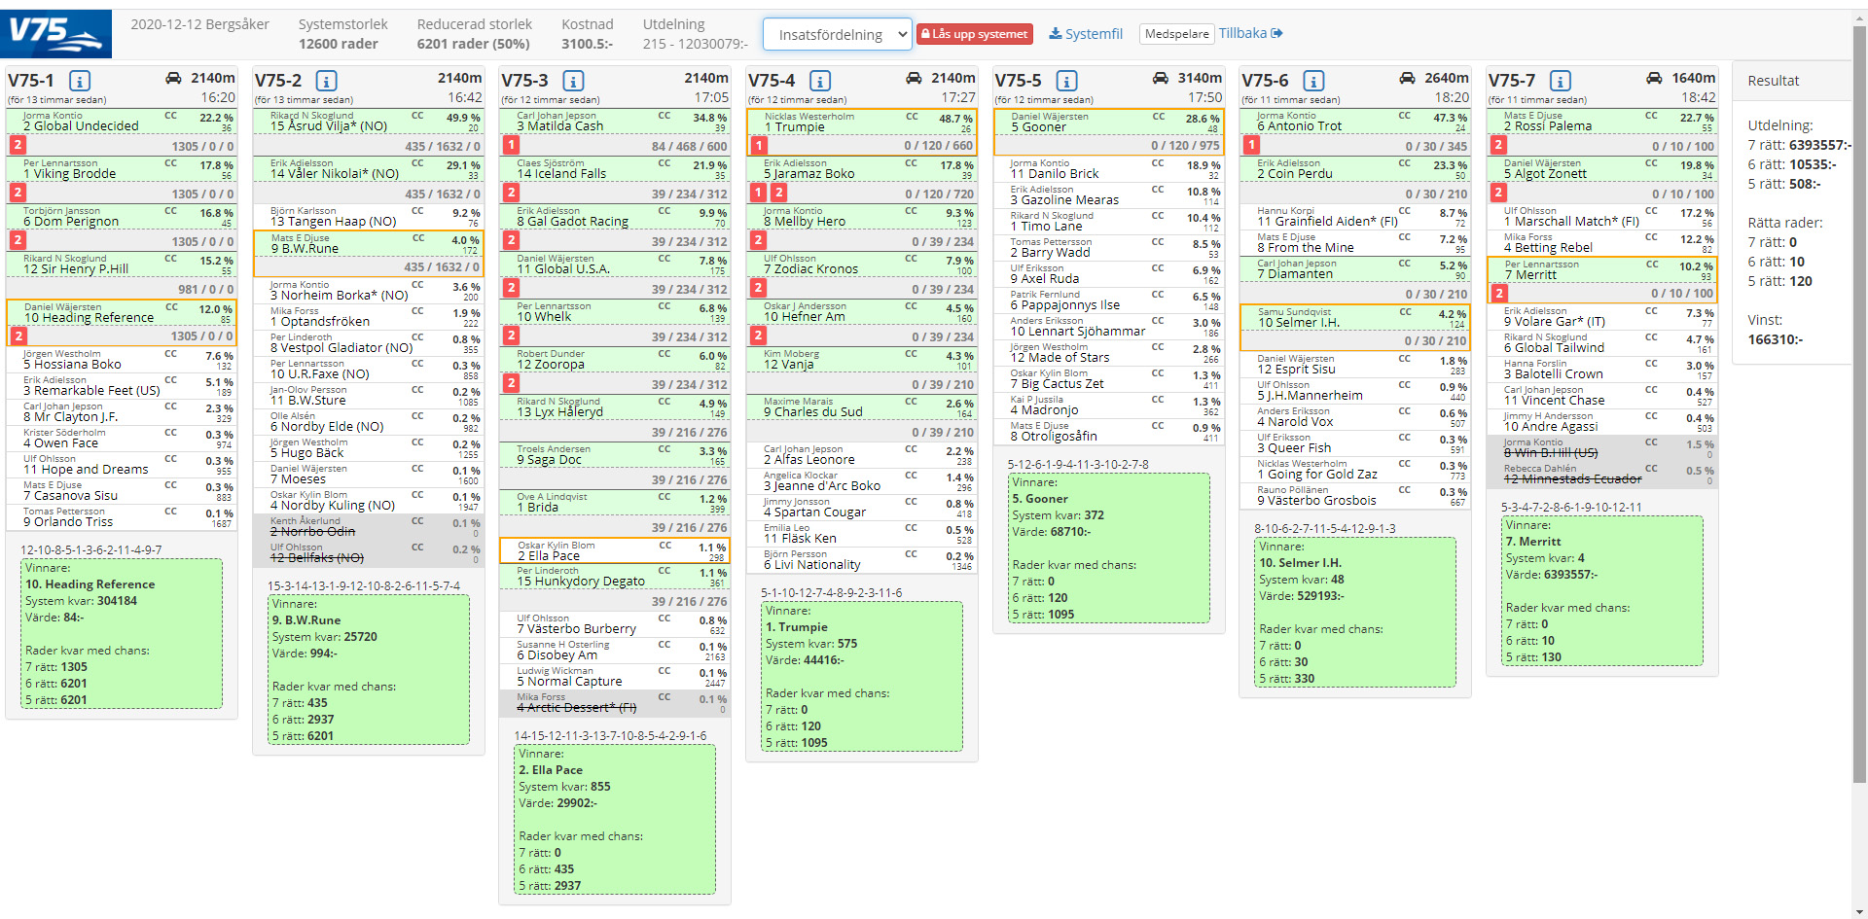This screenshot has width=1868, height=919.
Task: Click horse 11 Danilo Brick
Action: [1108, 168]
